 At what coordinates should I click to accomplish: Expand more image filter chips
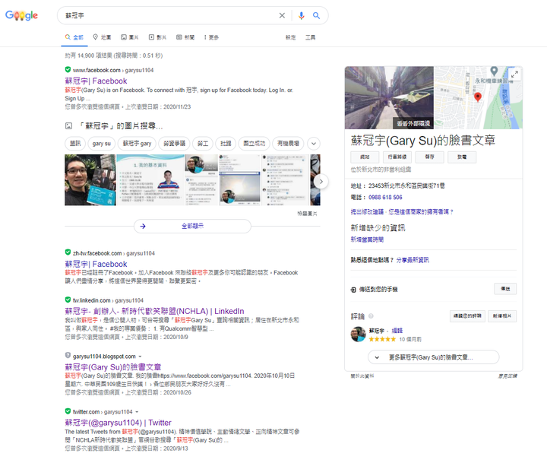[314, 144]
